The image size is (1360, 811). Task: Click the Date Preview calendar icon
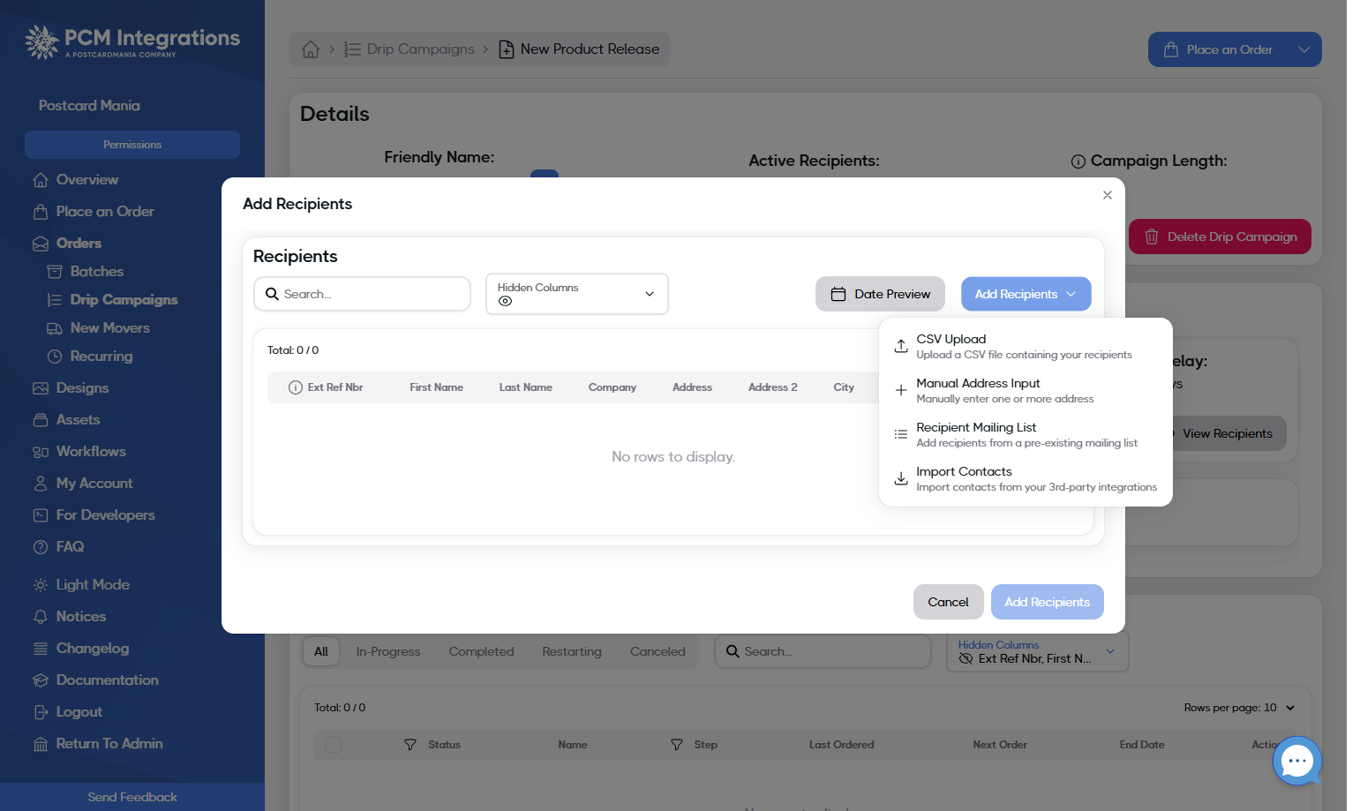click(x=838, y=294)
